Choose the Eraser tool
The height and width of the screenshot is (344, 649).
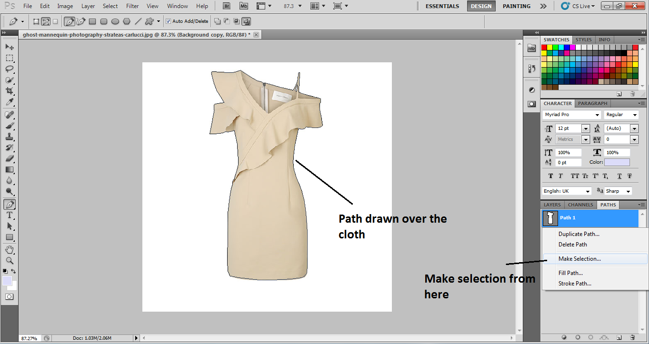[10, 158]
